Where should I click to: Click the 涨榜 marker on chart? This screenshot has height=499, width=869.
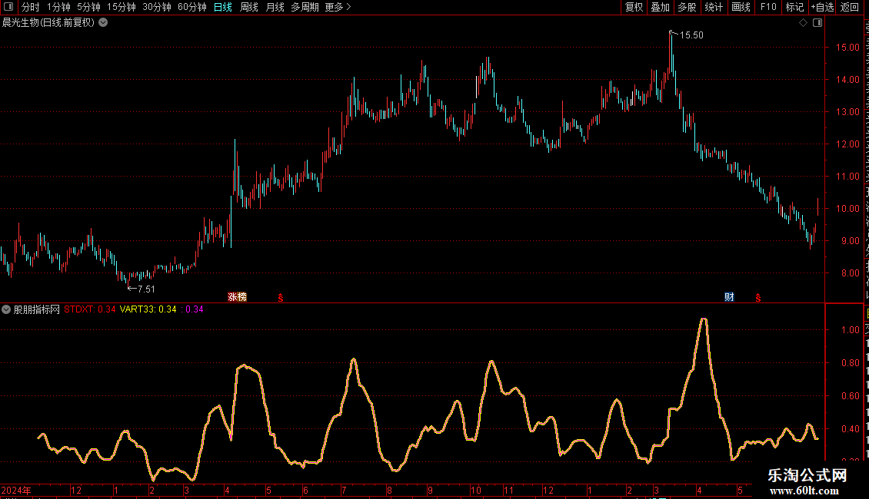coord(237,297)
